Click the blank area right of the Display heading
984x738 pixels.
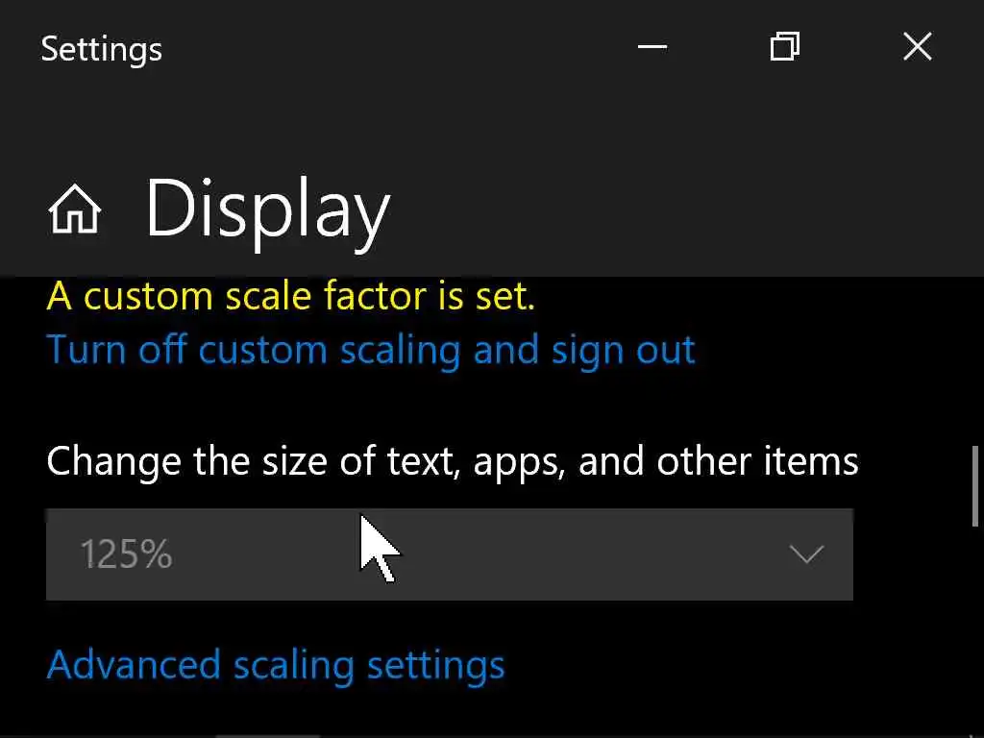pyautogui.click(x=673, y=209)
